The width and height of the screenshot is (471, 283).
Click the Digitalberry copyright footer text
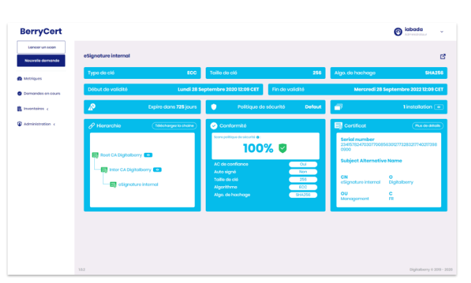tap(431, 269)
